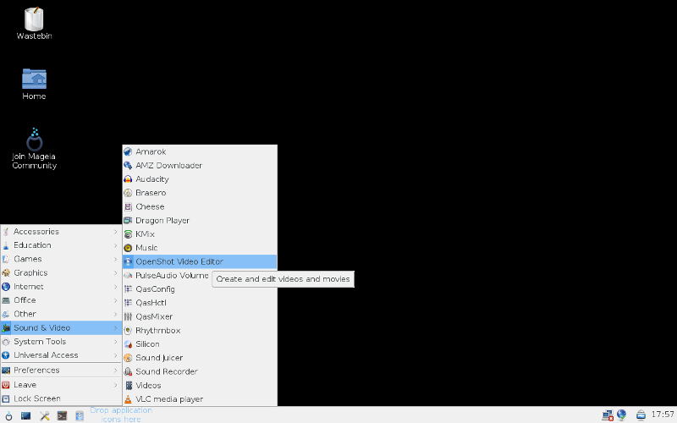Viewport: 677px width, 423px height.
Task: Expand the System Tools submenu
Action: (x=61, y=342)
